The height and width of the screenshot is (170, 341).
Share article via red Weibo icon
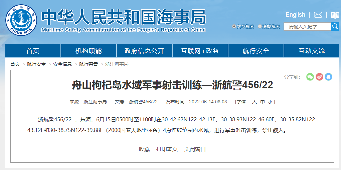tap(319, 77)
